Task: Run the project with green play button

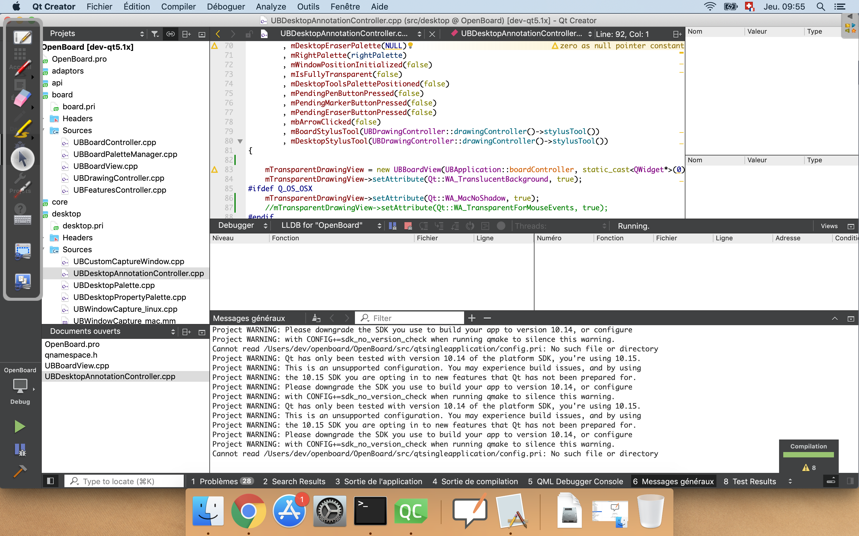Action: click(x=20, y=426)
